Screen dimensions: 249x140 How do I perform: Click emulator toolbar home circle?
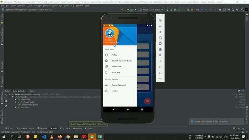(160, 67)
